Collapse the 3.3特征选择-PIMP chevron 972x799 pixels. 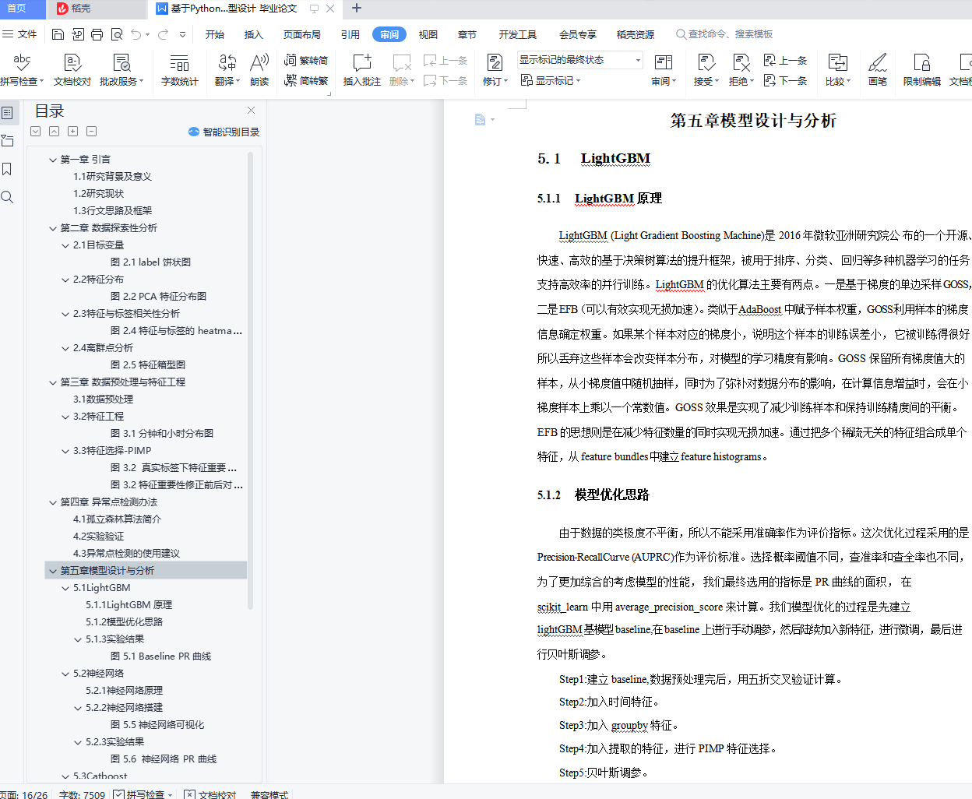pos(65,451)
